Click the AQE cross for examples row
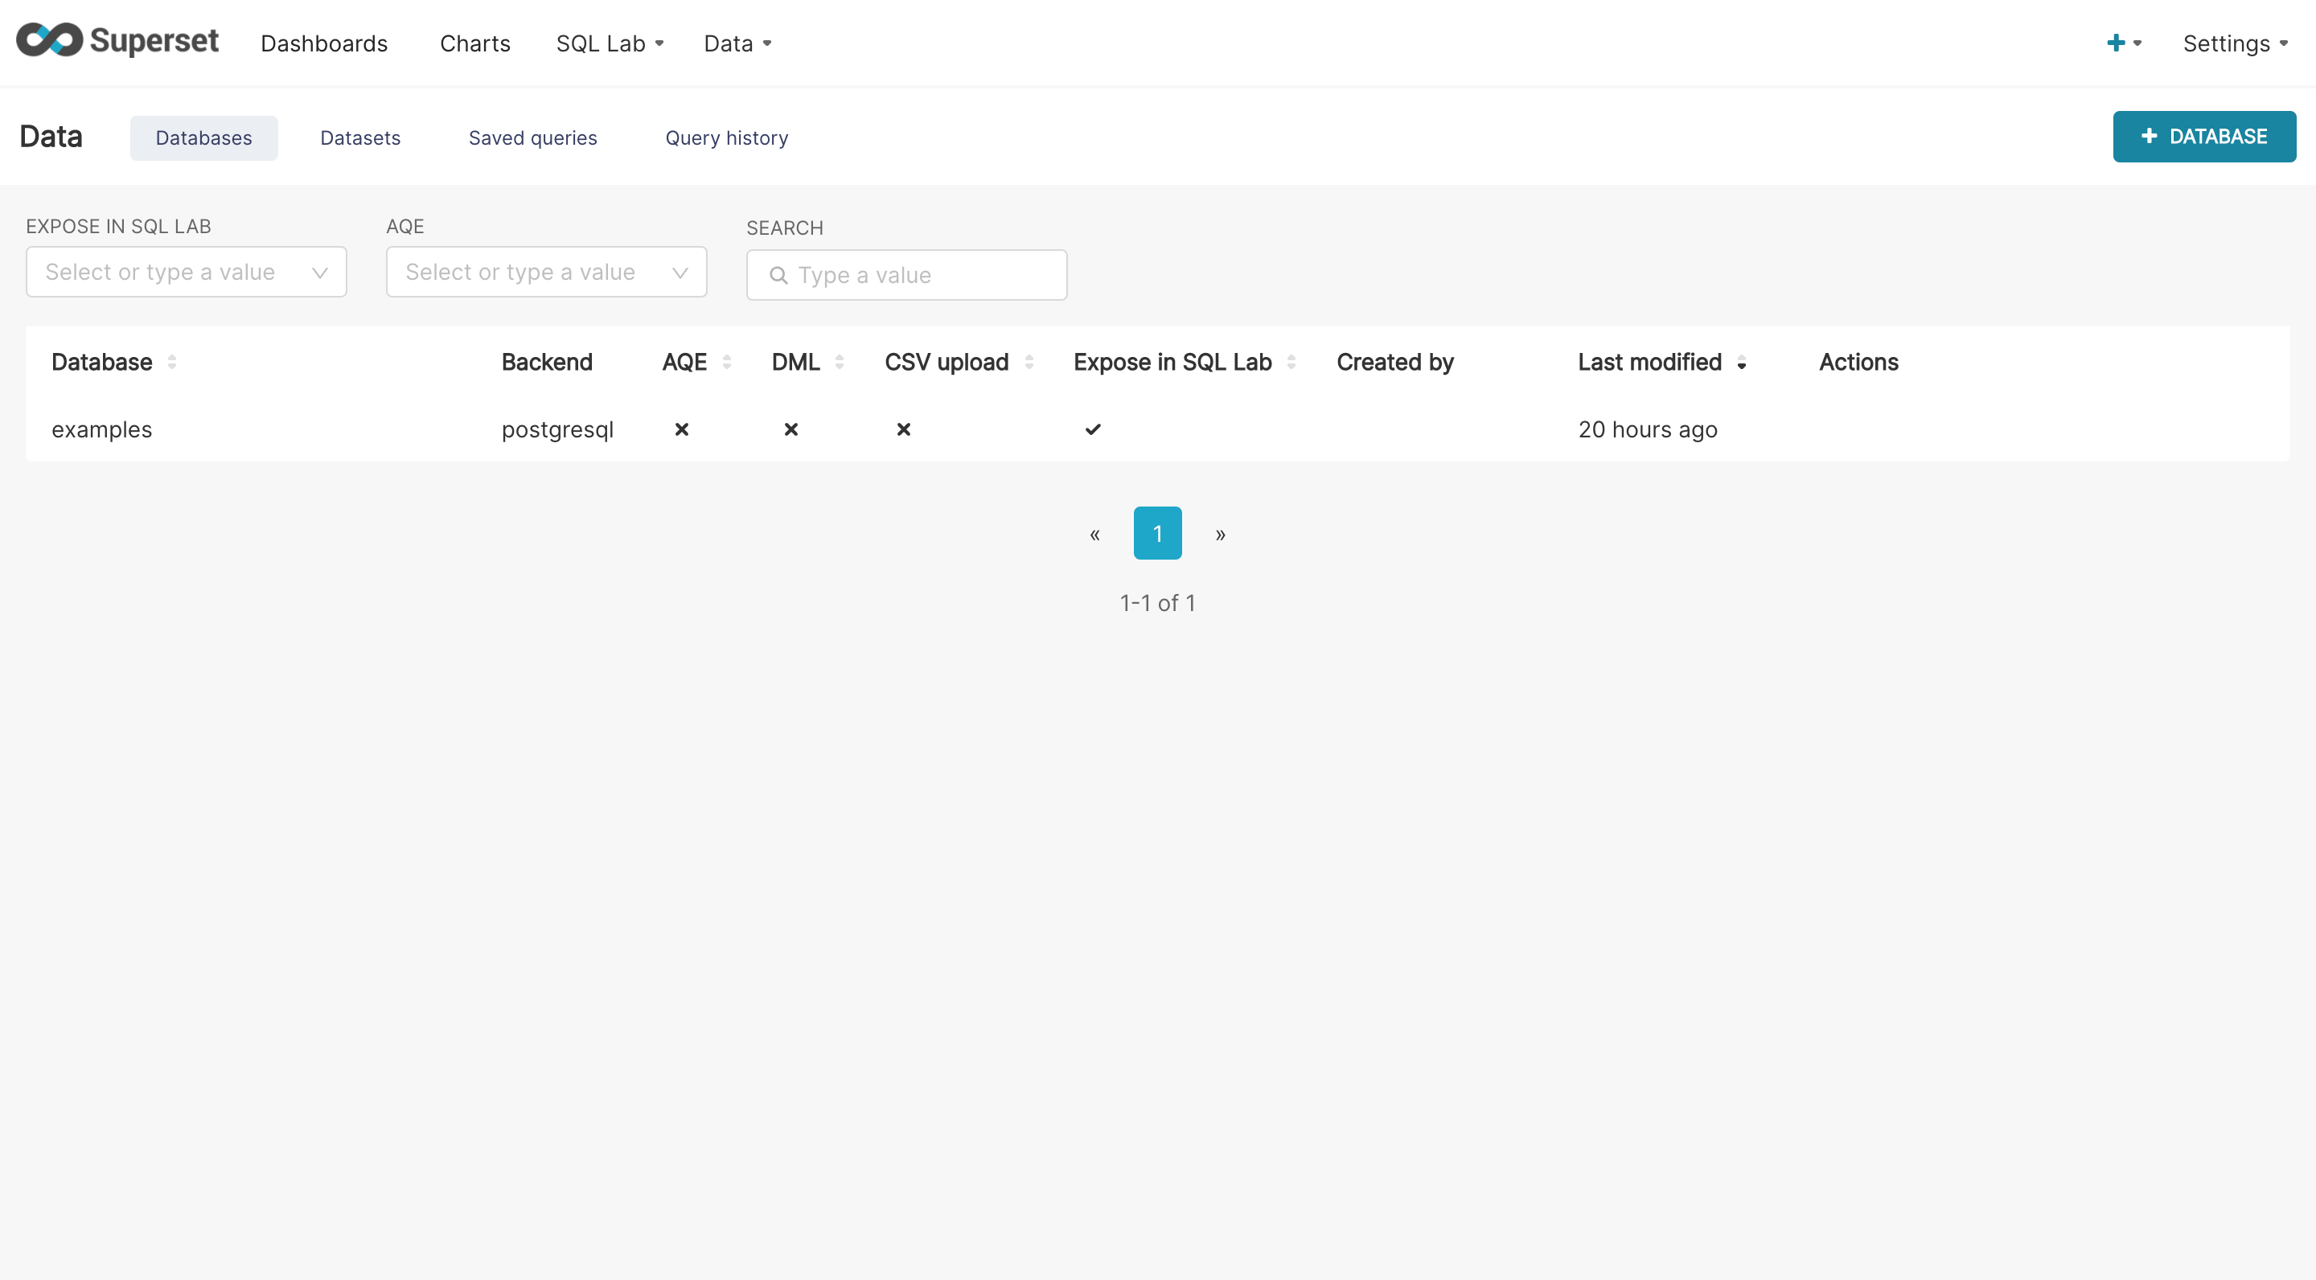Screen dimensions: 2316x1280 coord(681,429)
